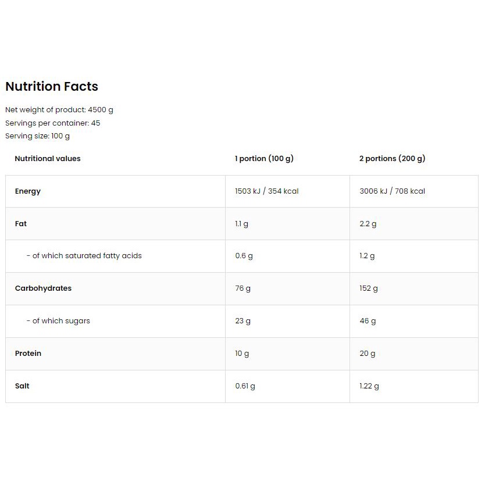Viewport: 485px width, 485px height.
Task: Click the 1 portion (100 g) header
Action: [264, 158]
